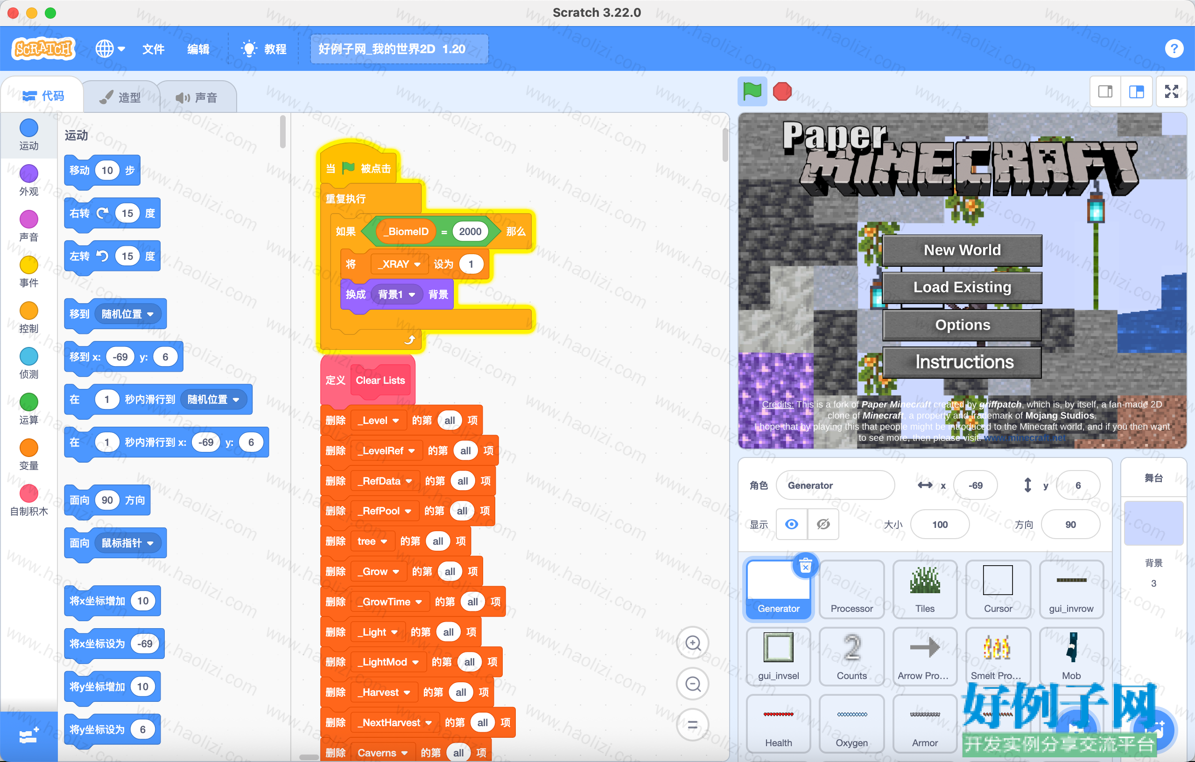Select the Arrow Pro sprite
Image resolution: width=1195 pixels, height=762 pixels.
tap(925, 657)
